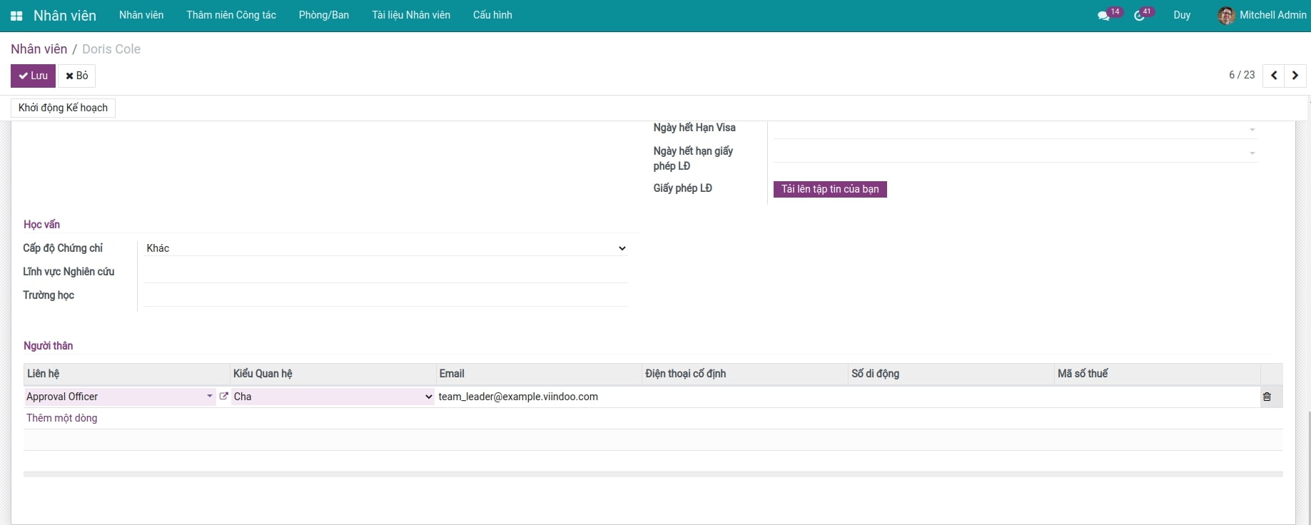This screenshot has width=1311, height=525.
Task: Open Ngày hết Hạn Visa date picker
Action: click(1013, 128)
